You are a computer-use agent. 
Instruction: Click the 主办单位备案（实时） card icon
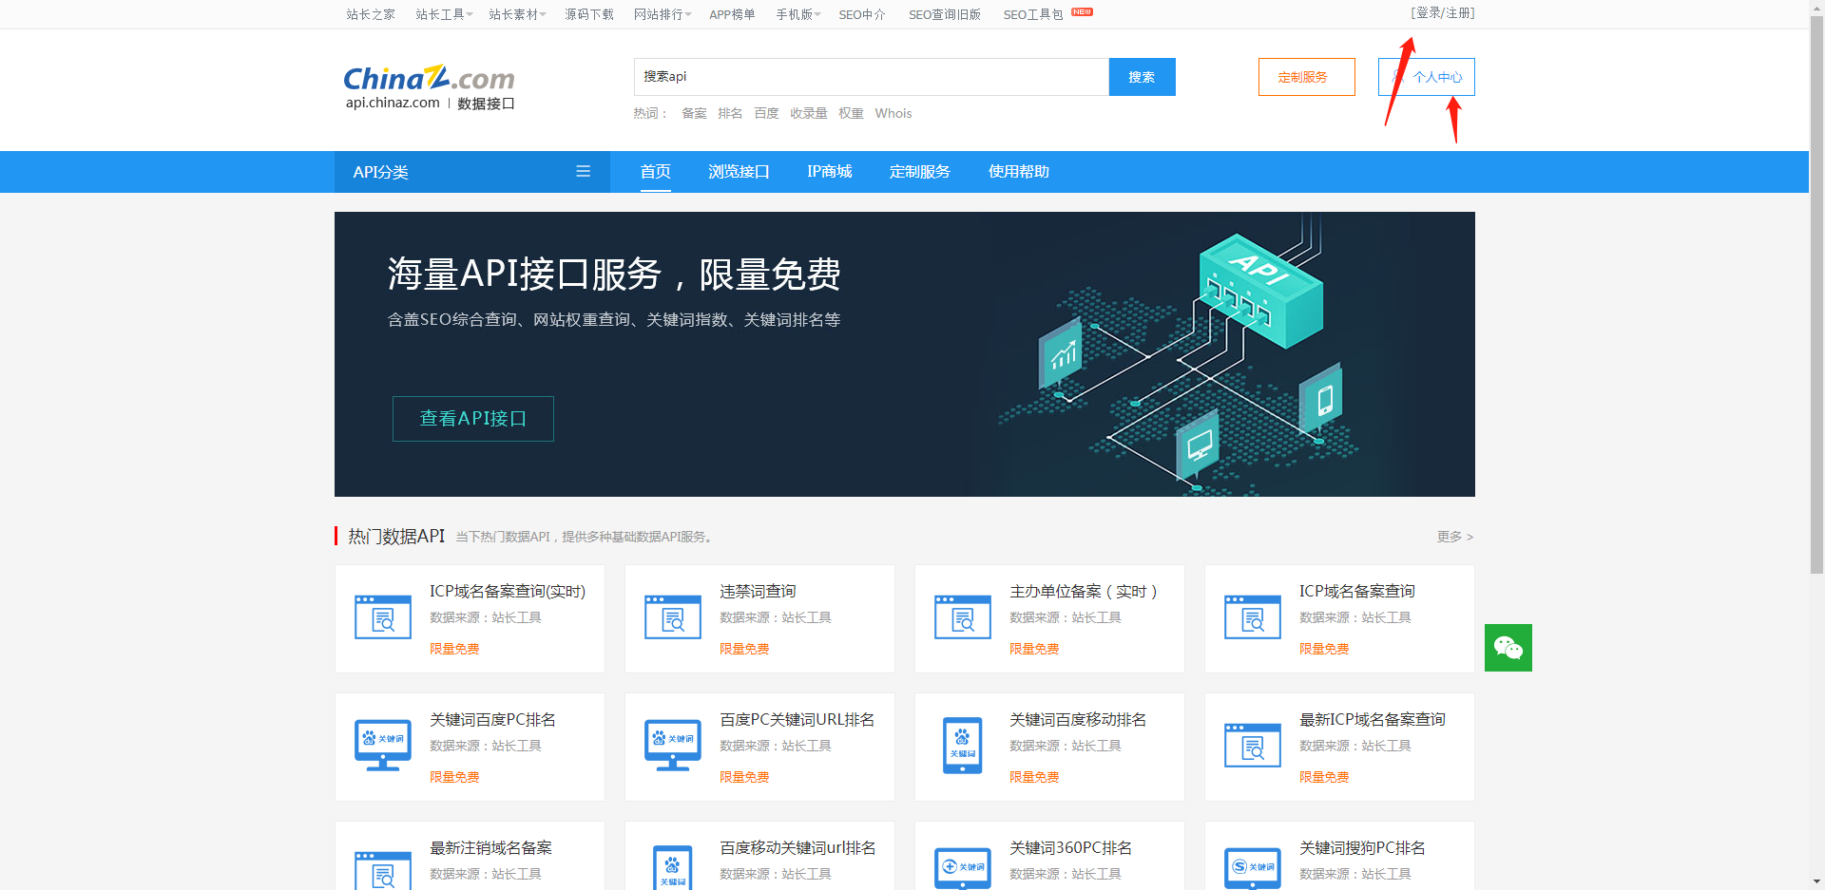tap(963, 617)
